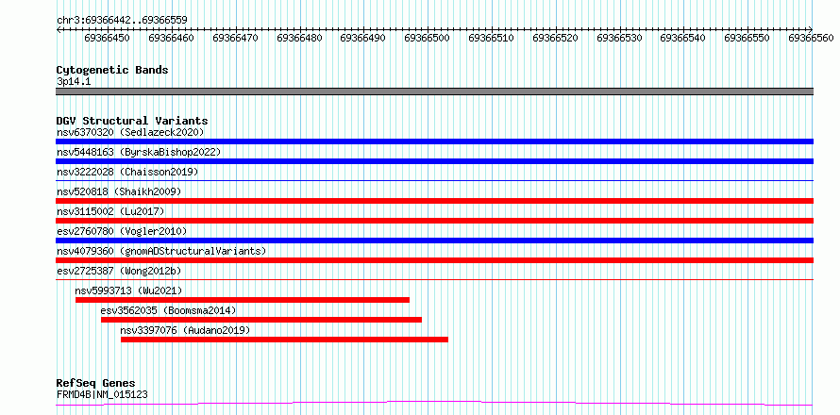Click the FRMD4B|NM_015123 gene label
Viewport: 840px width, 415px height.
click(102, 395)
